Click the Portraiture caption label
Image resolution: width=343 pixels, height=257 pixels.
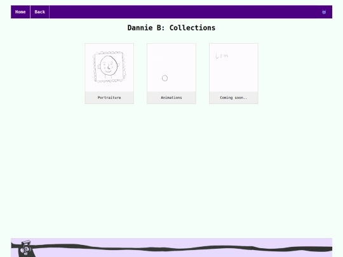[x=109, y=98]
